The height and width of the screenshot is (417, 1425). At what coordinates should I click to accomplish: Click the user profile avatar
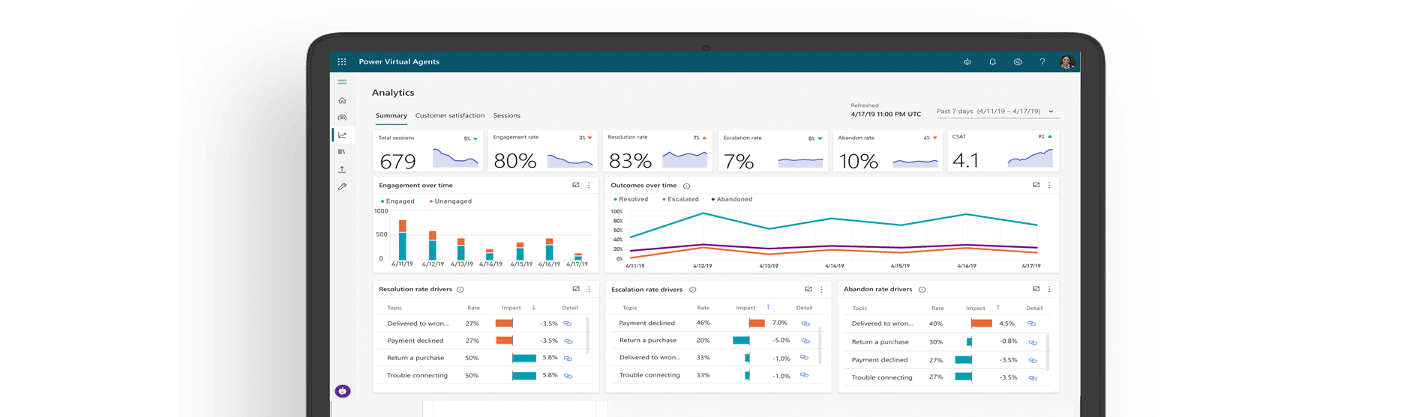[x=1067, y=62]
